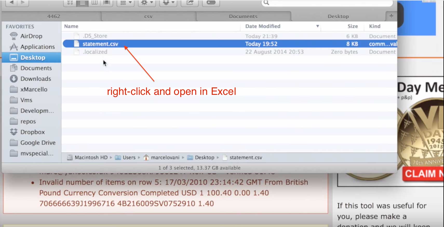Select Desktop in the Favorites sidebar

[31, 57]
